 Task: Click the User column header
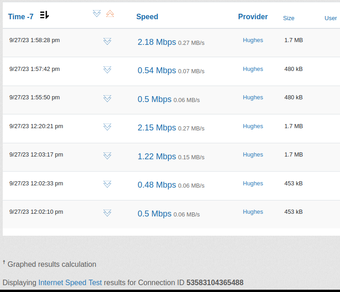pos(330,18)
